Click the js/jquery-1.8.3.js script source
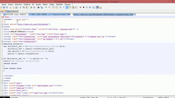The image size is (175, 98). [x=52, y=39]
